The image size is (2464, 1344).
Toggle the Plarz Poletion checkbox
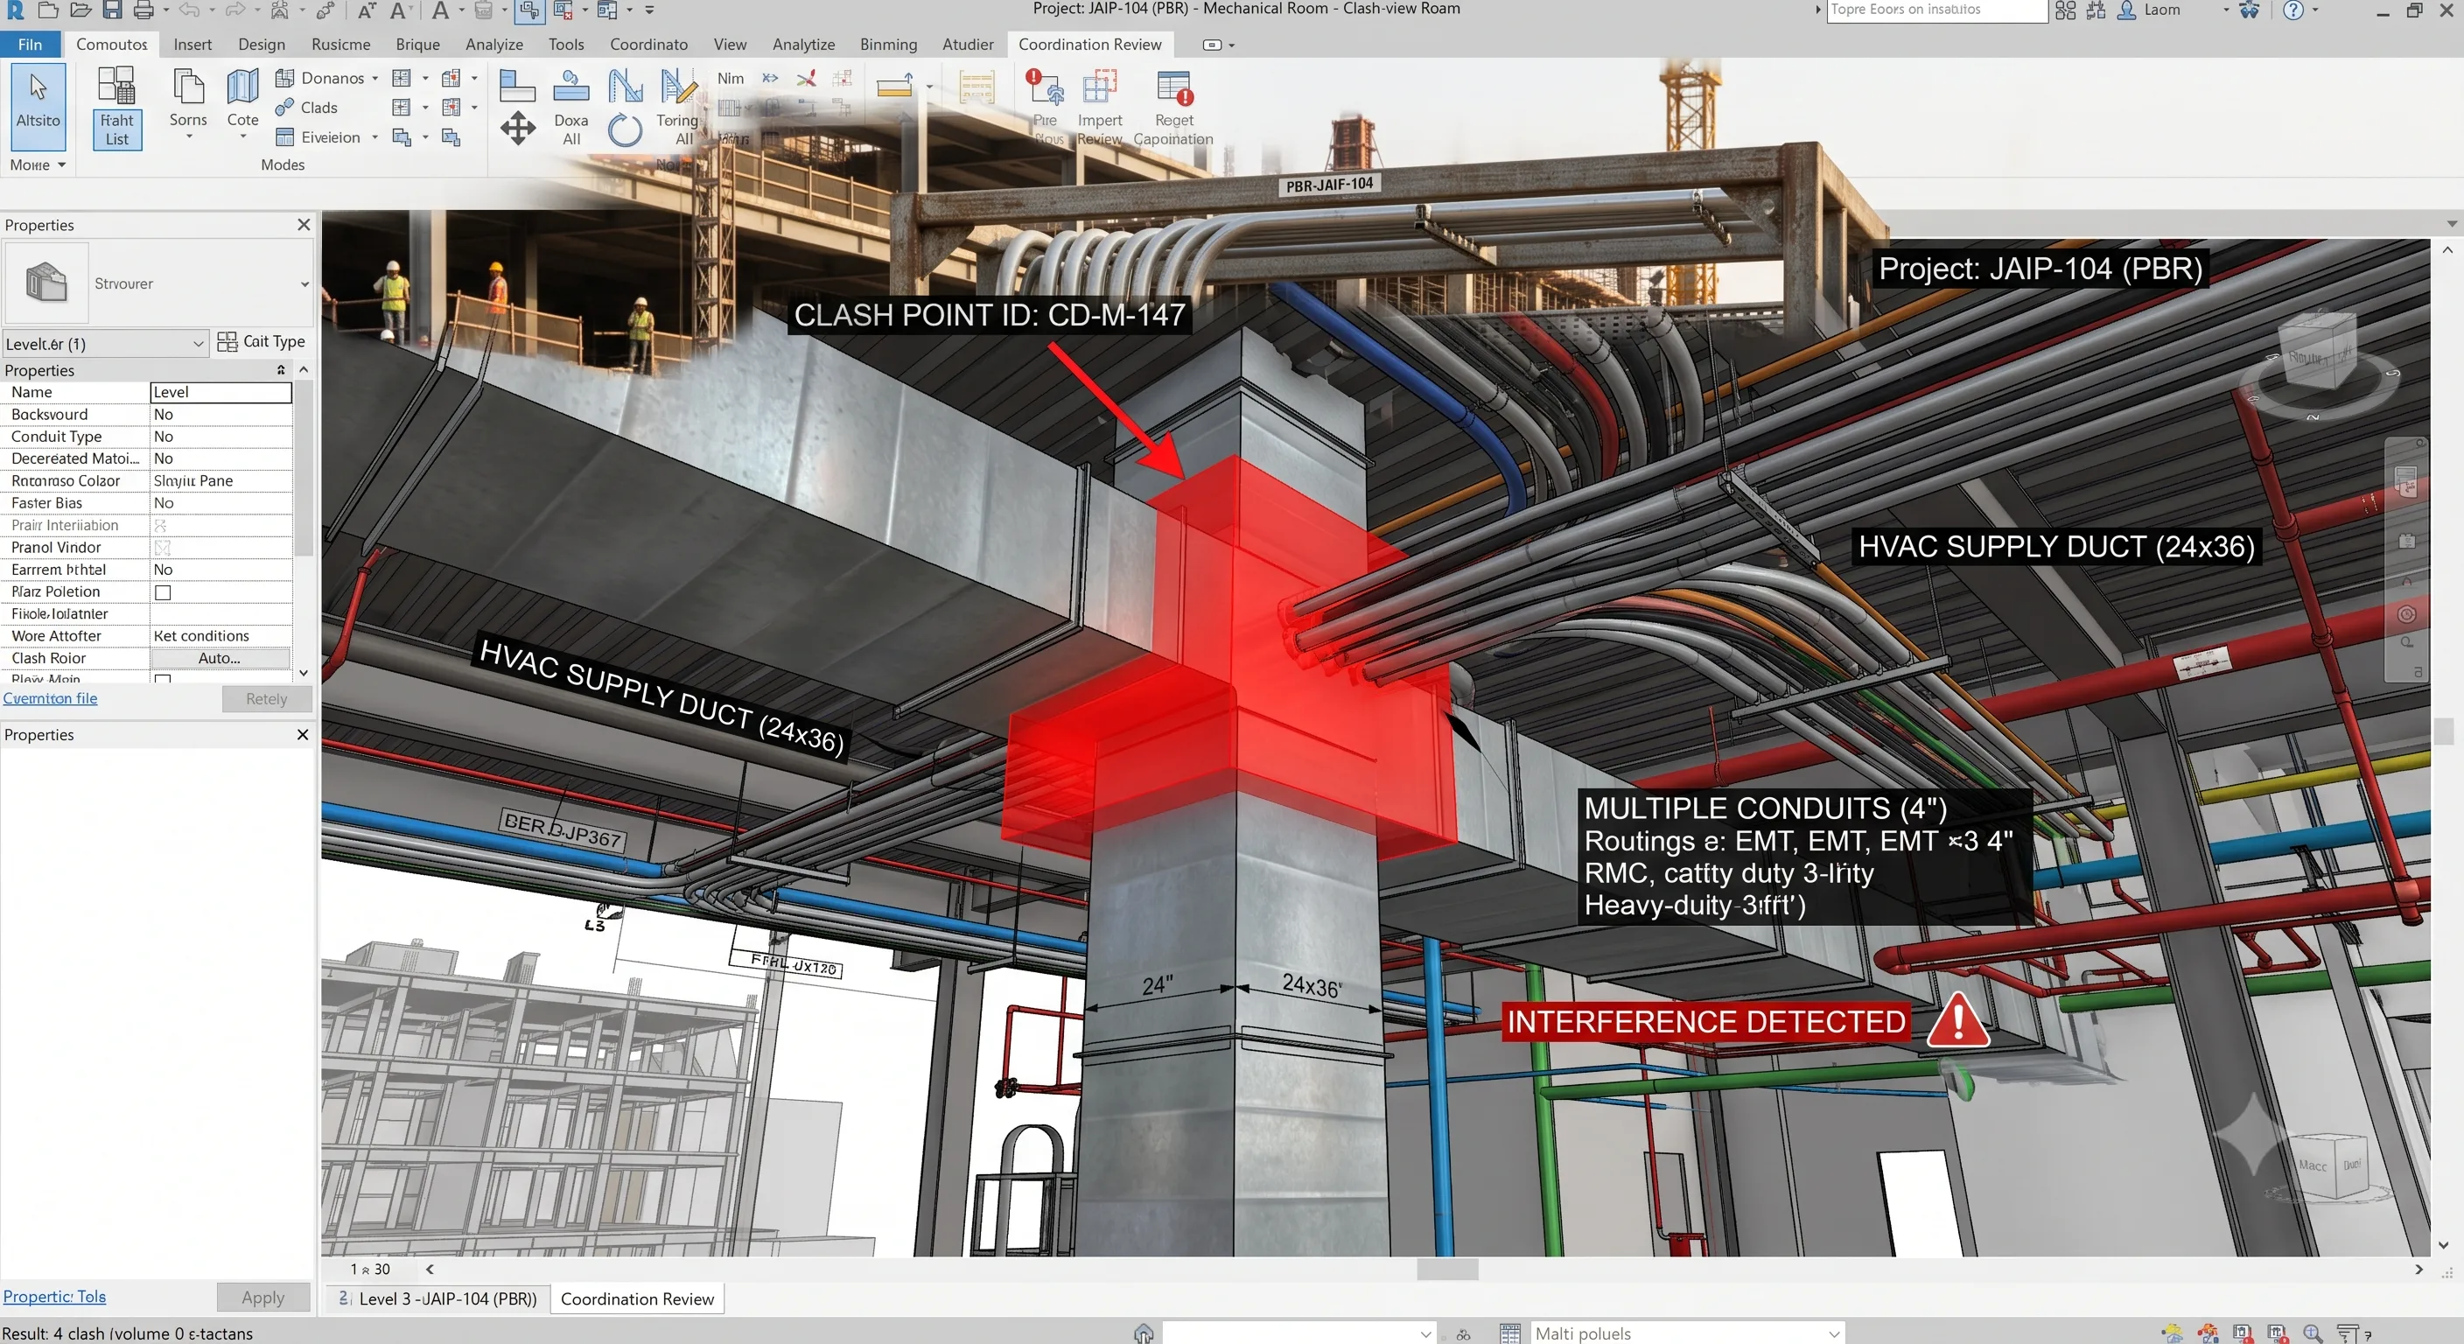pyautogui.click(x=164, y=592)
